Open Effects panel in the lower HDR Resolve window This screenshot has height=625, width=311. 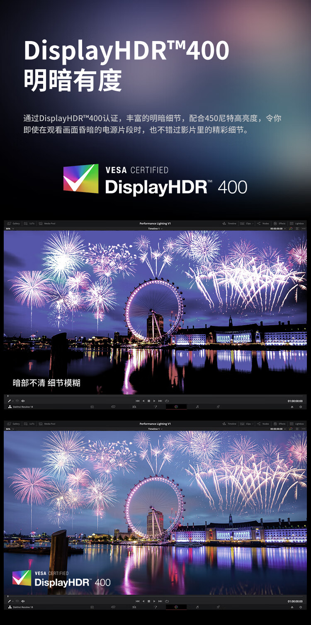point(279,424)
